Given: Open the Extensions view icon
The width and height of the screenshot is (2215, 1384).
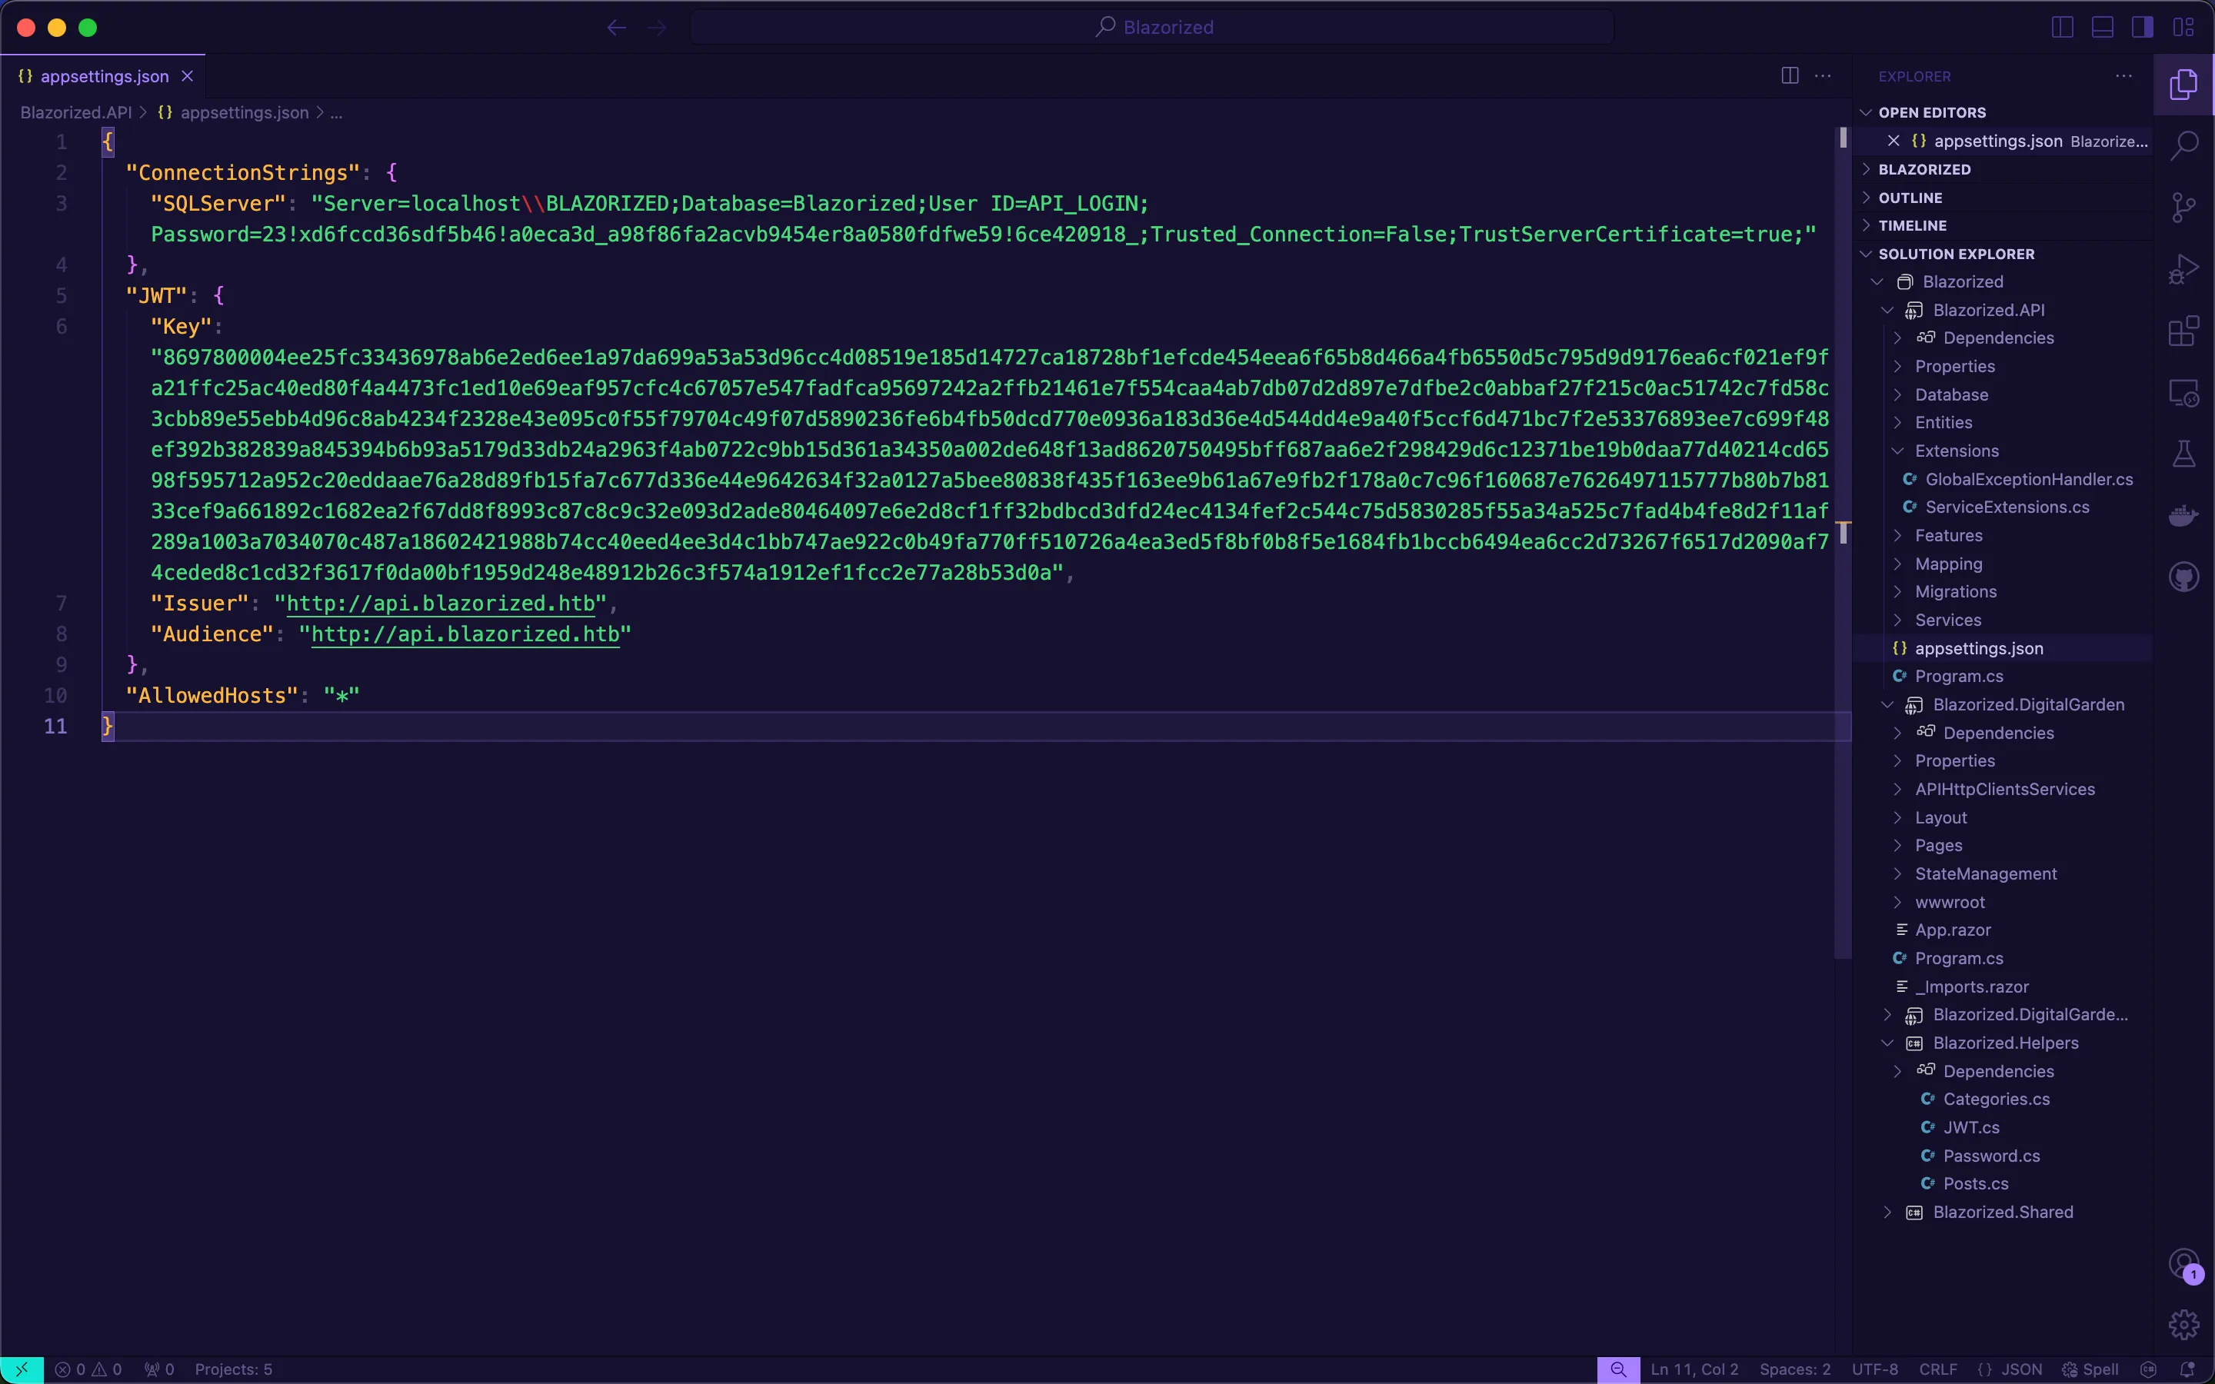Looking at the screenshot, I should [2184, 331].
